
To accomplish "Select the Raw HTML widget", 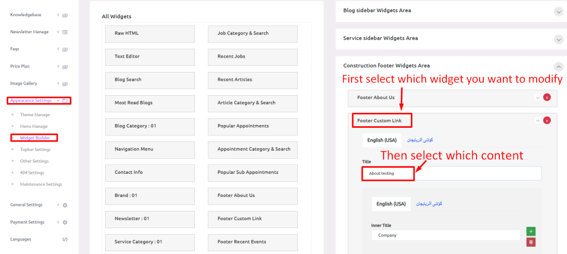I will [150, 34].
